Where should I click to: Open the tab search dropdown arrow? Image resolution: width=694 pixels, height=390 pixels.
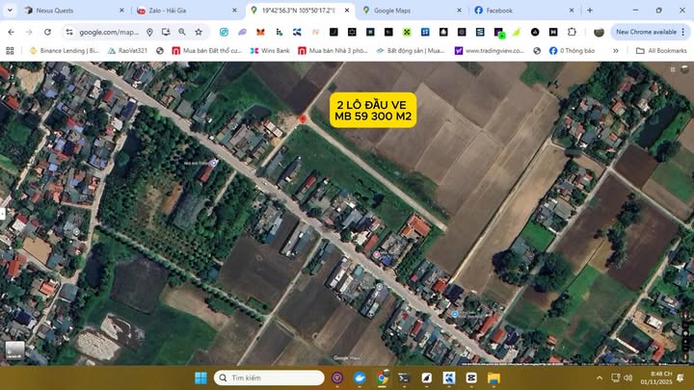pos(10,11)
